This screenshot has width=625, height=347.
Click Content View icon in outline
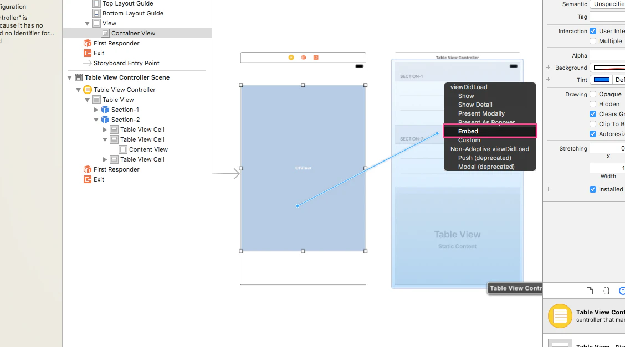(123, 149)
